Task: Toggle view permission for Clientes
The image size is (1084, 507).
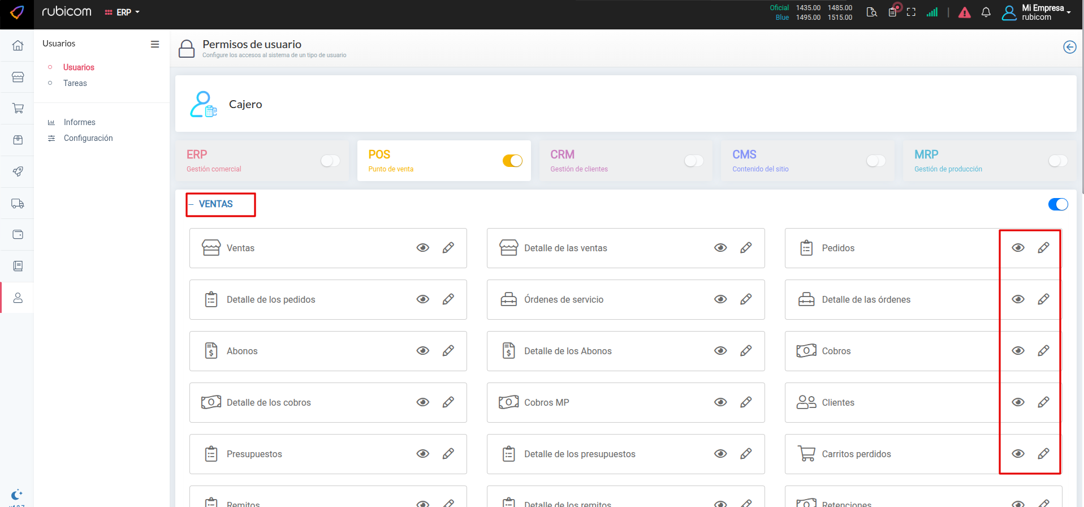Action: point(1018,402)
